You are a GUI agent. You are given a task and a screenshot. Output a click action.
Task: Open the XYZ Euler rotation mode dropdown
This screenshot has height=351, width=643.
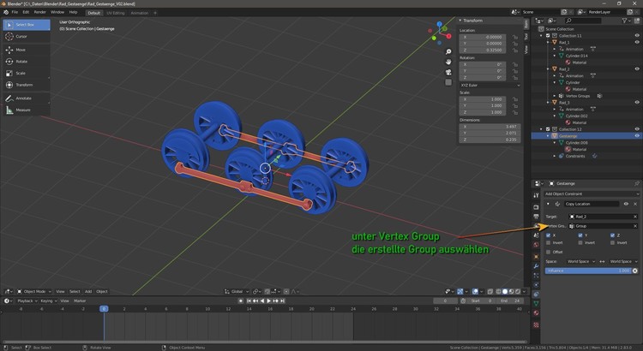tap(490, 86)
